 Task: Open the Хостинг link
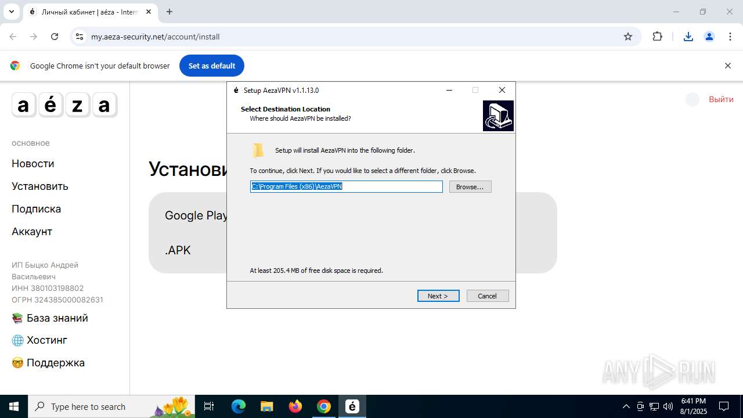coord(39,340)
